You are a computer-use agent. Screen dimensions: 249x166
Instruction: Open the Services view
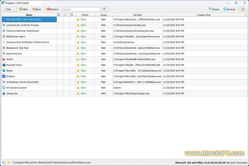click(x=229, y=9)
